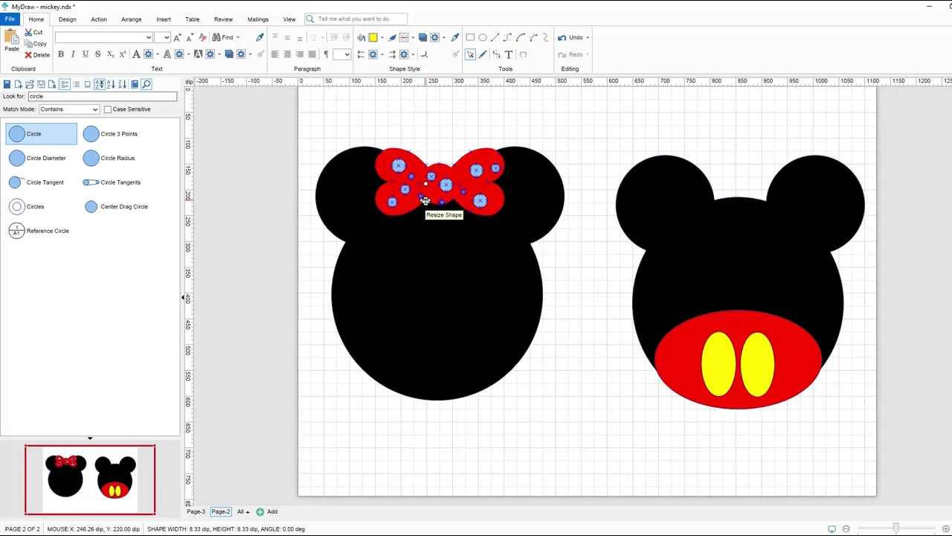
Task: Click the library search magnifier icon
Action: [x=147, y=84]
